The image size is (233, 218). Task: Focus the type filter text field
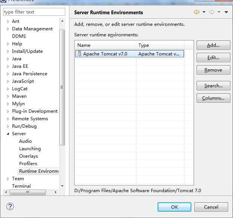pyautogui.click(x=34, y=12)
